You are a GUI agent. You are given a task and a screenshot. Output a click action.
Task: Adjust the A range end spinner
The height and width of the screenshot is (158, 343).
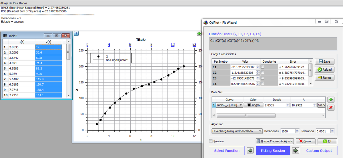tap(315, 105)
